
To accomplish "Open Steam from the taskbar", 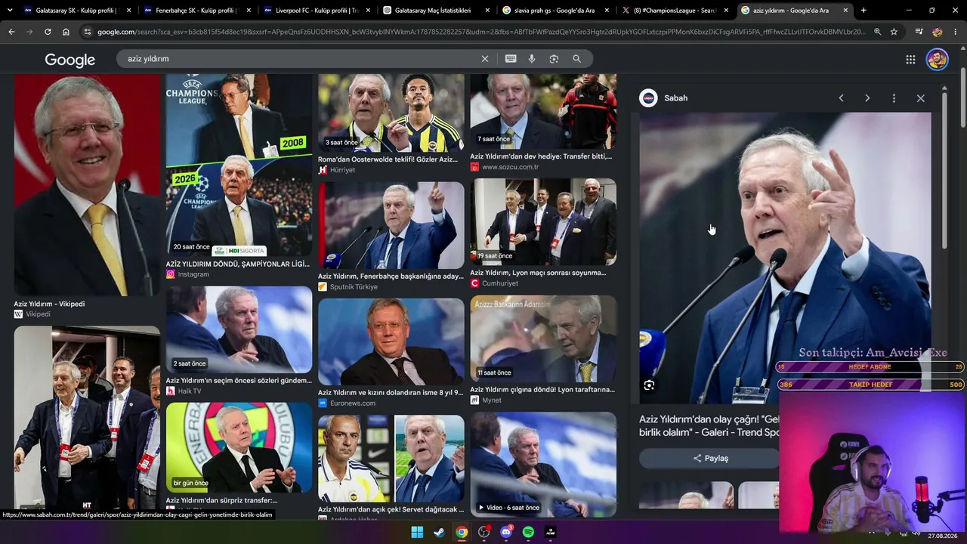I will [x=439, y=532].
